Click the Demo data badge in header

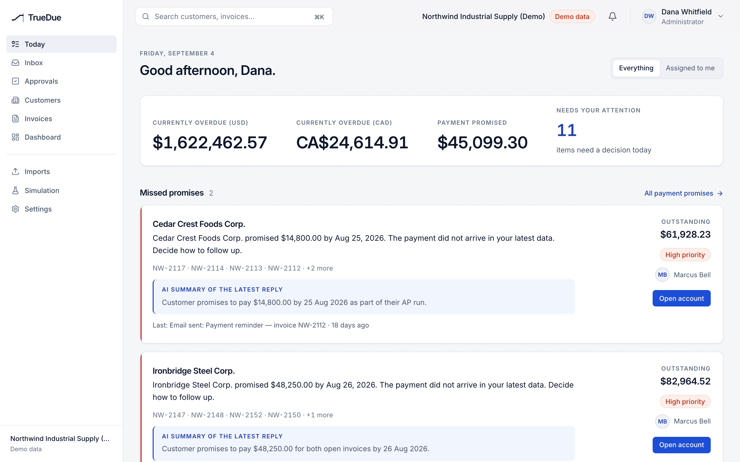click(572, 16)
